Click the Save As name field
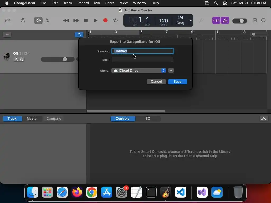 click(x=142, y=51)
